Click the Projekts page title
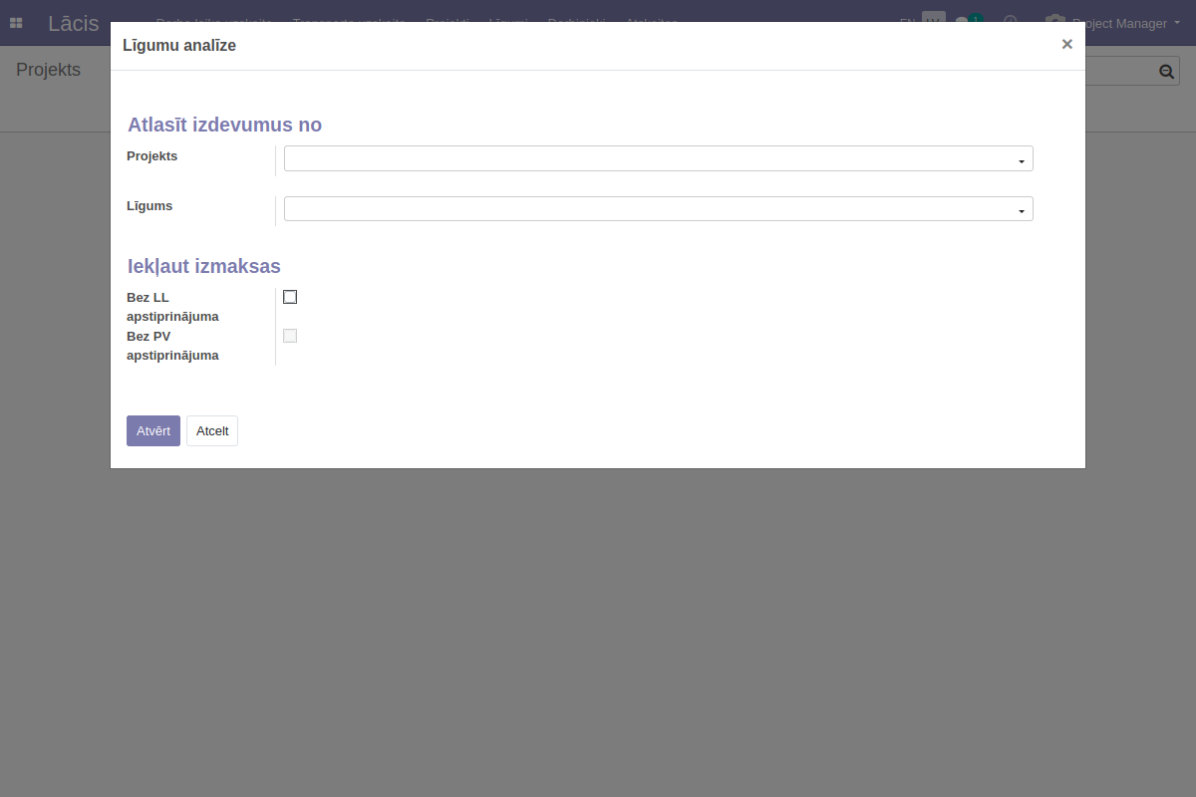1196x797 pixels. [48, 70]
